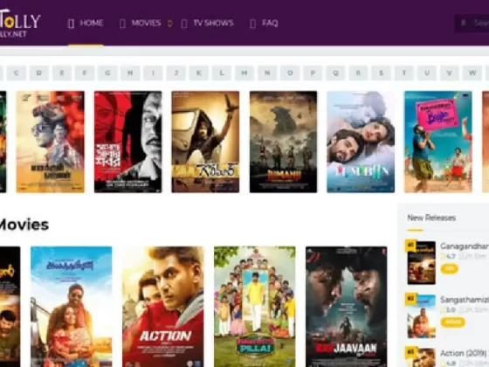Filter titles by letter E

[62, 73]
